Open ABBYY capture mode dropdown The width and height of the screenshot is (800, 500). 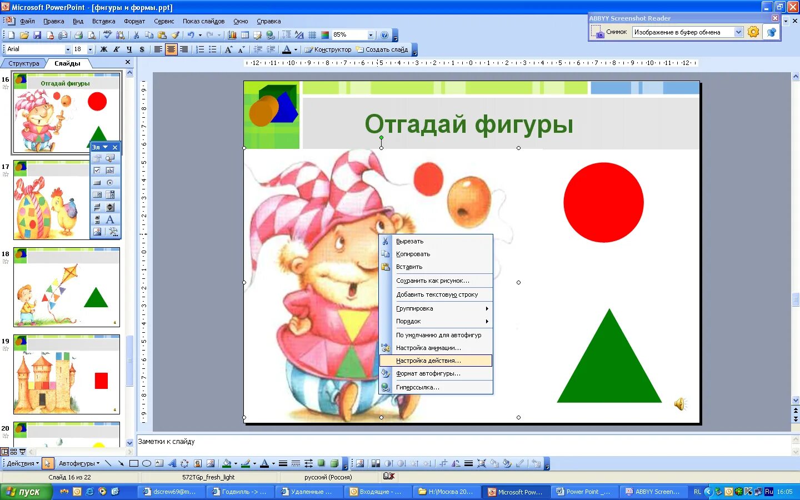coord(738,32)
